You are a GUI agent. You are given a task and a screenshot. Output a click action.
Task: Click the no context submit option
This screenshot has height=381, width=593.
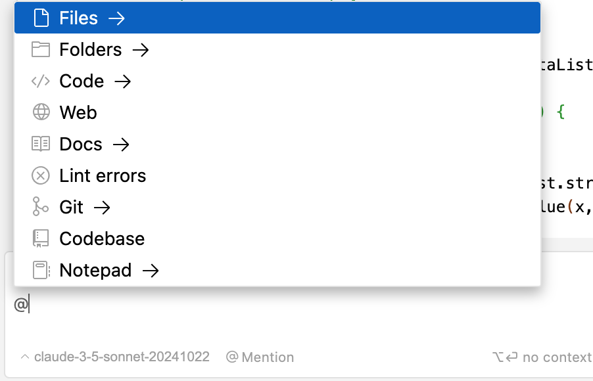pyautogui.click(x=542, y=357)
